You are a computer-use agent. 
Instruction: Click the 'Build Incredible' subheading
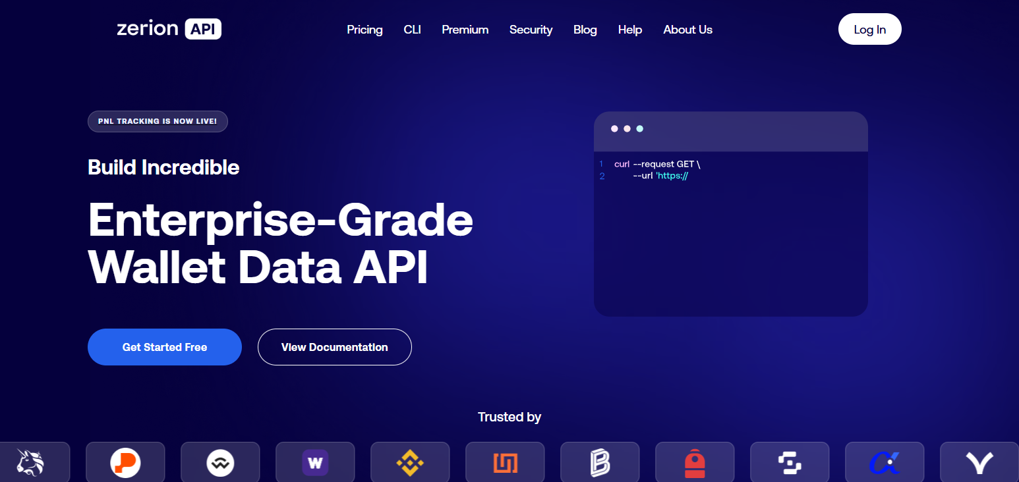163,167
